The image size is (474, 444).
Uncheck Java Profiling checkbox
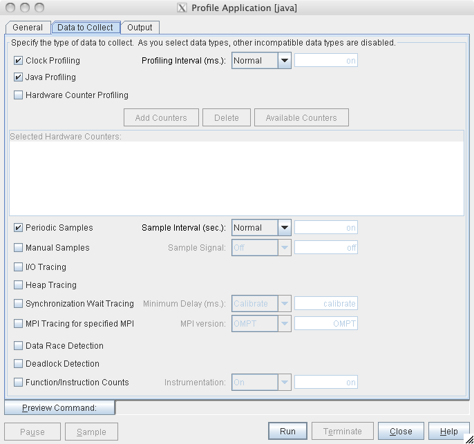pos(18,77)
